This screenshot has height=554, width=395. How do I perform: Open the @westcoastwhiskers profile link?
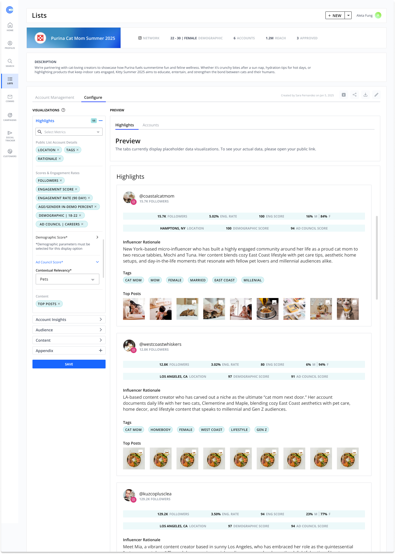pos(160,344)
